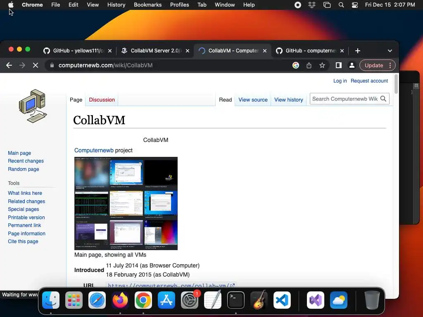Open GarageBand from the dock

259,300
